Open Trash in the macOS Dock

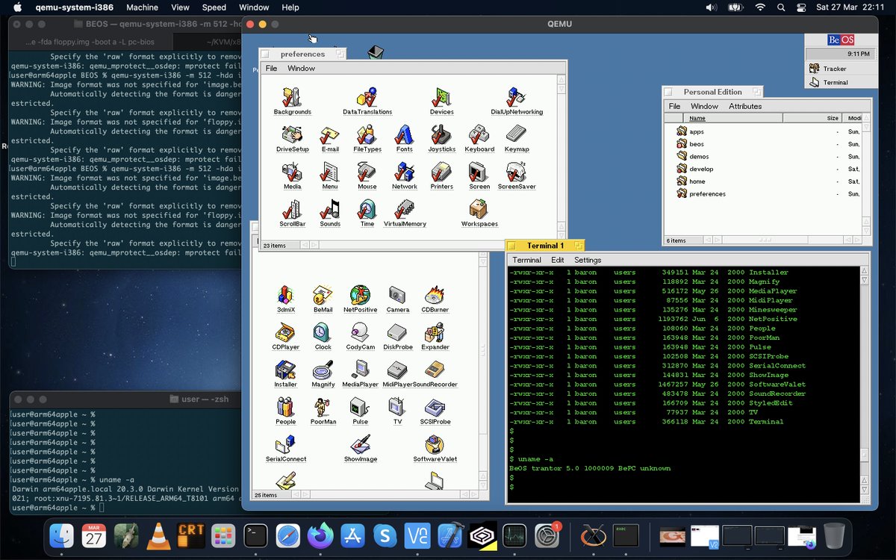click(x=834, y=535)
